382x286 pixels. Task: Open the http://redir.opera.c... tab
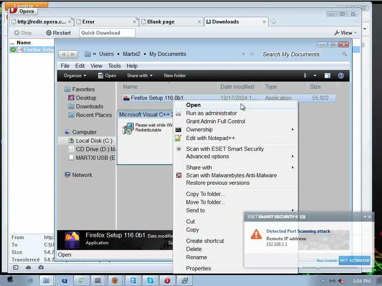click(41, 22)
